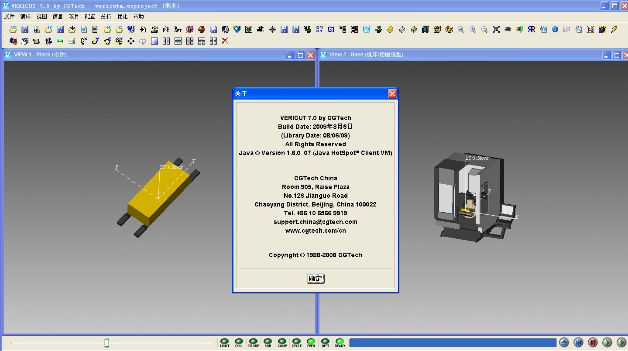Click the printer icon in second toolbar row

click(x=72, y=41)
